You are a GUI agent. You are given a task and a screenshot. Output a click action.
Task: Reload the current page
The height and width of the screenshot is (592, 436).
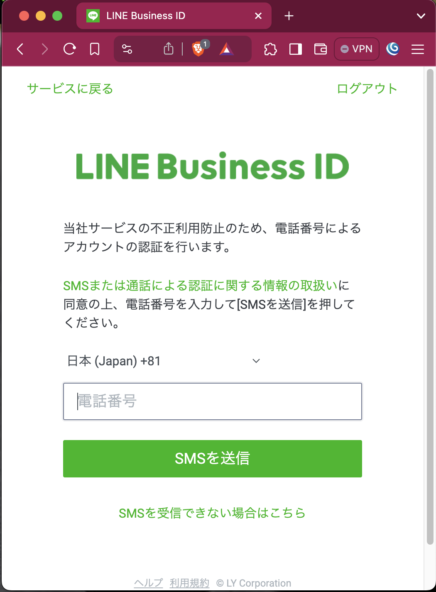point(69,49)
